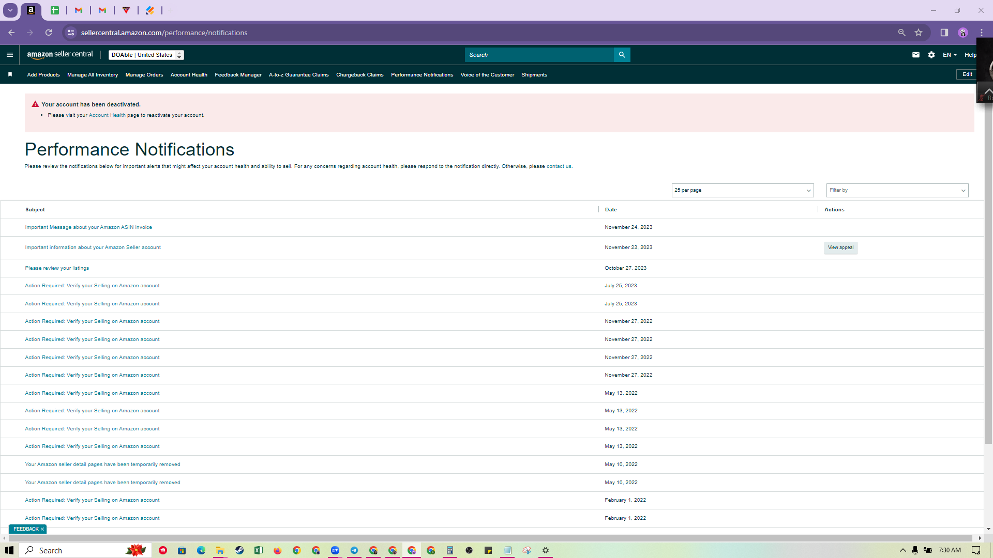Viewport: 993px width, 558px height.
Task: Switch to the green spreadsheet browser tab
Action: [x=55, y=10]
